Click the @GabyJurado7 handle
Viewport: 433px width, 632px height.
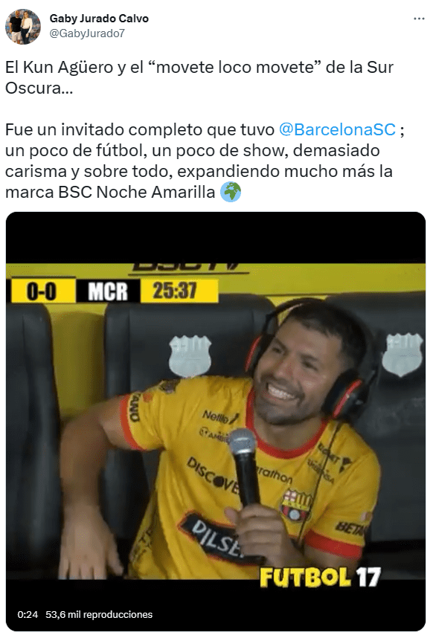click(x=87, y=33)
